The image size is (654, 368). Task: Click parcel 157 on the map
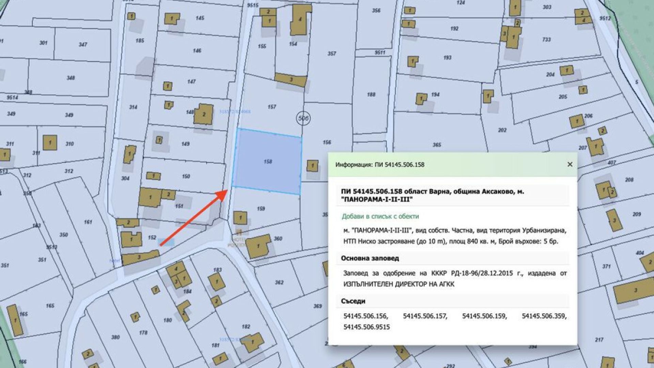[271, 107]
